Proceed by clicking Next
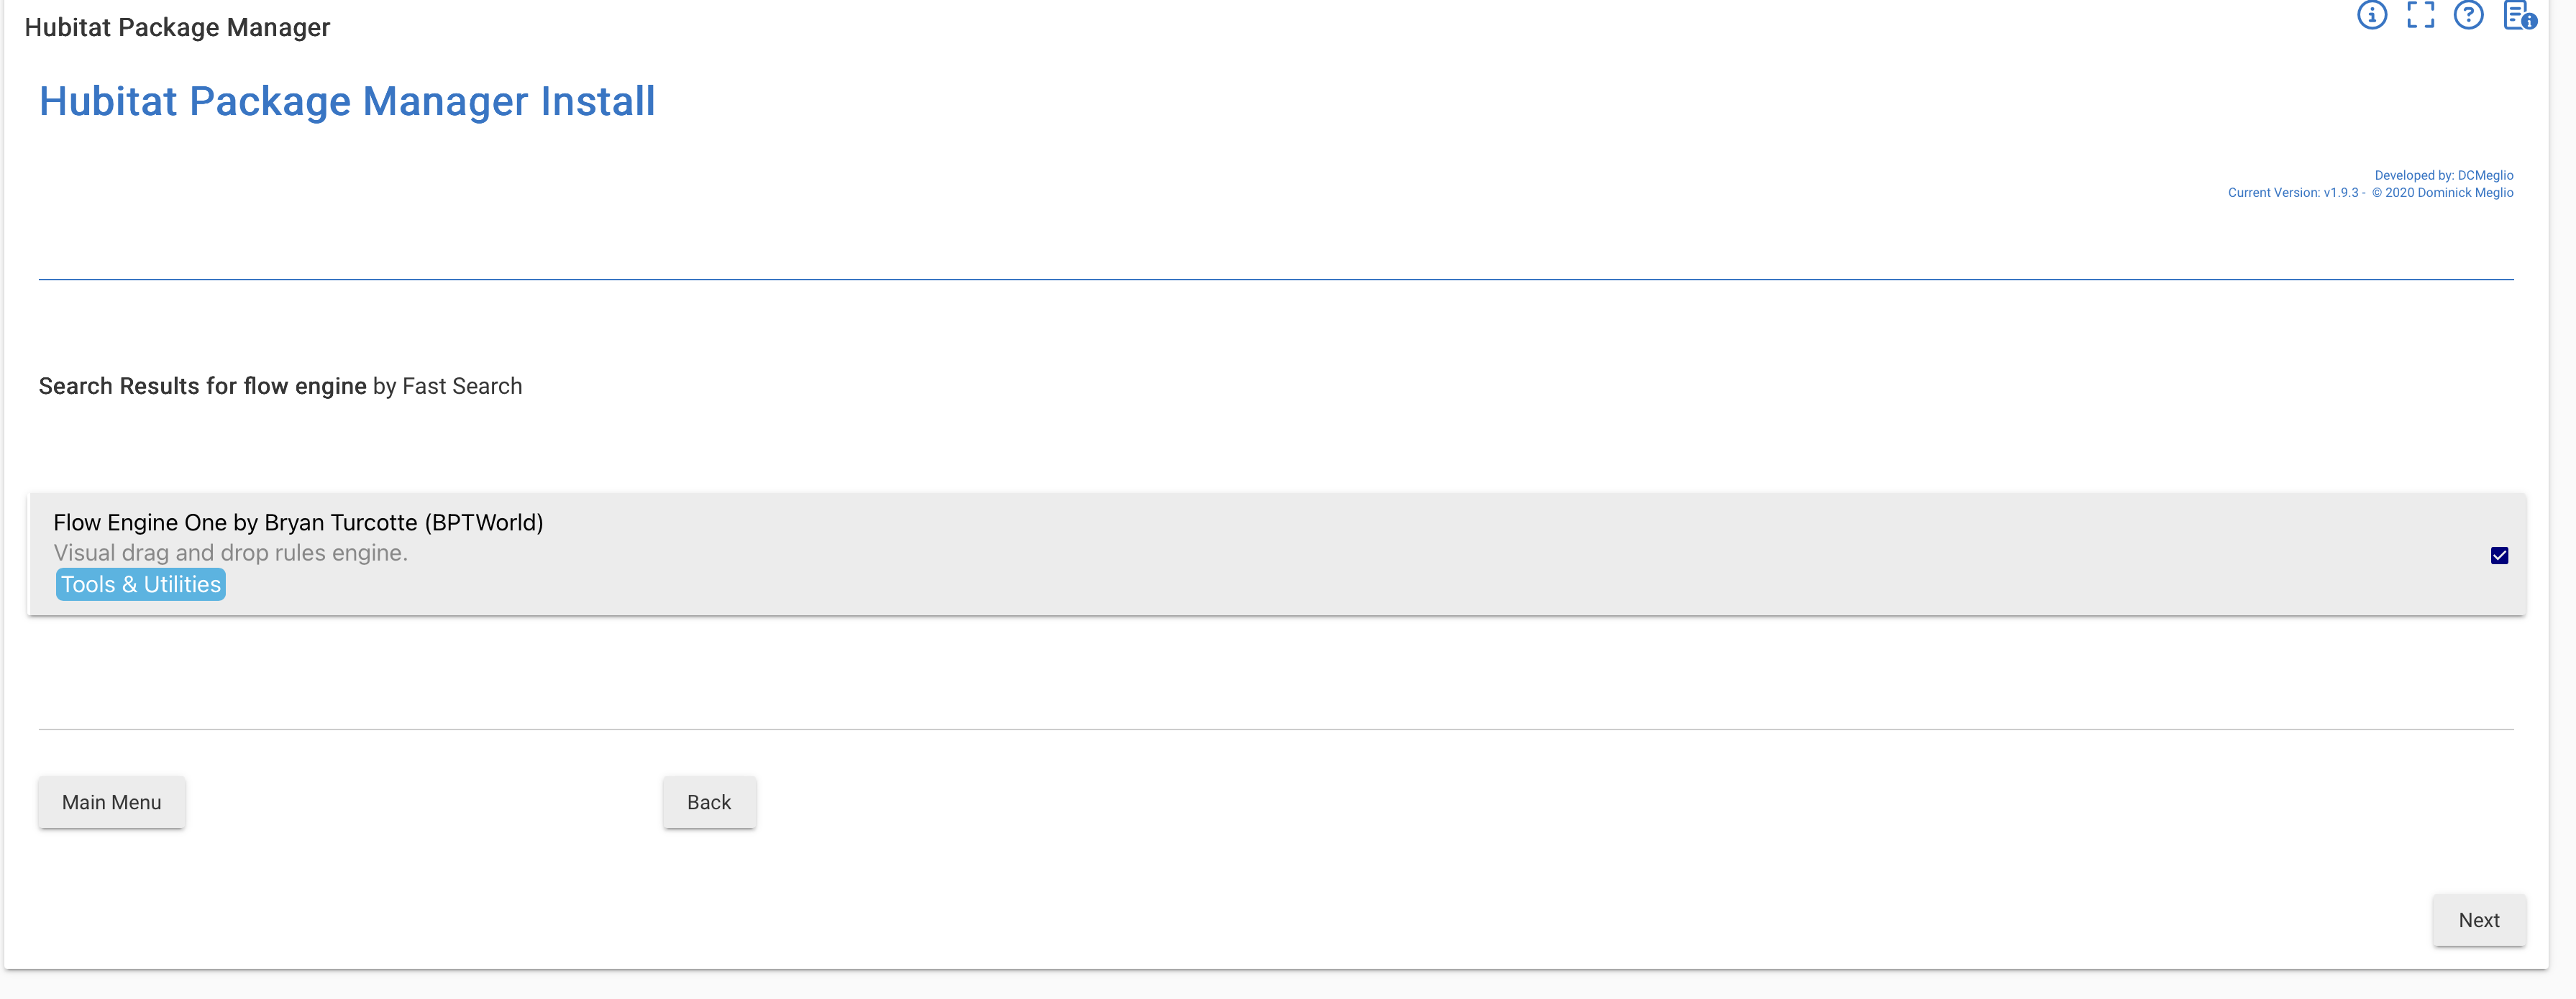This screenshot has width=2576, height=999. pos(2478,920)
